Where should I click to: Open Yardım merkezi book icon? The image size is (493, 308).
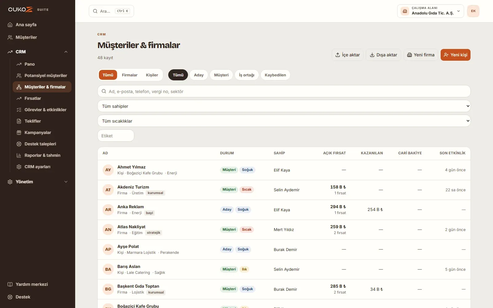(x=10, y=284)
